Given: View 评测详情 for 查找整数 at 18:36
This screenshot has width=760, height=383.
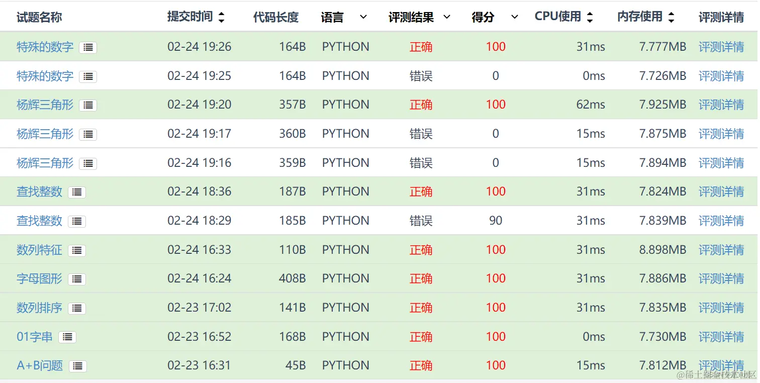Looking at the screenshot, I should tap(721, 192).
